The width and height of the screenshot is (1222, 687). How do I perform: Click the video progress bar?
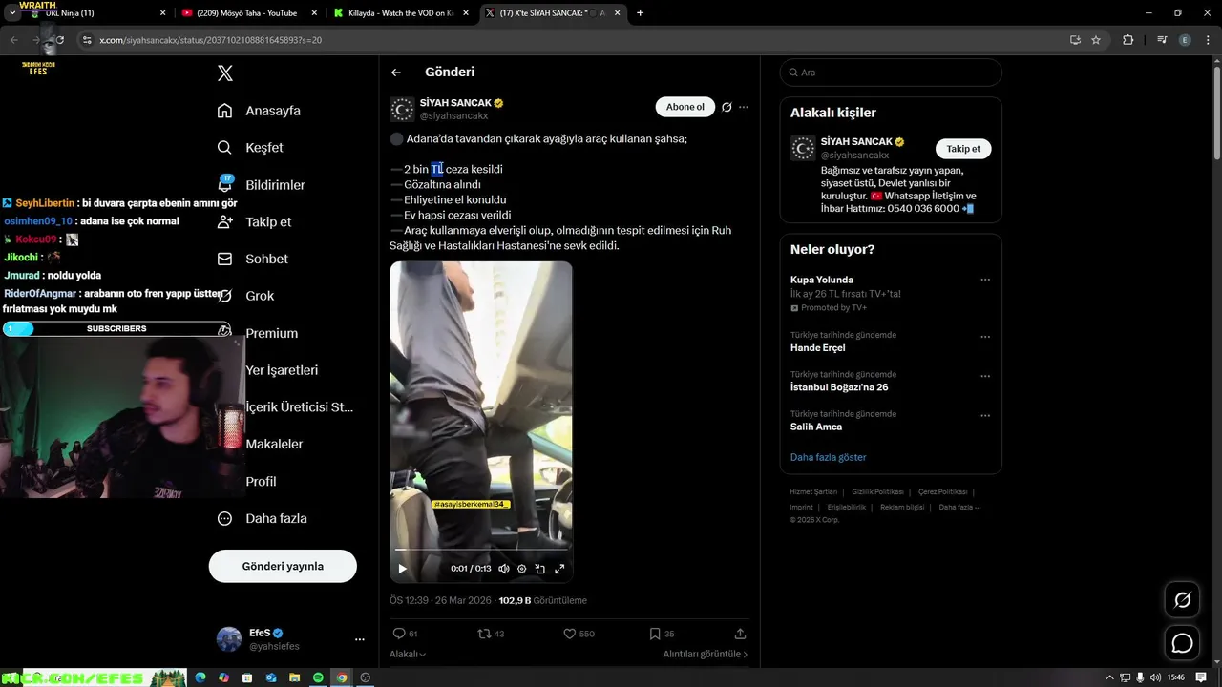[481, 550]
